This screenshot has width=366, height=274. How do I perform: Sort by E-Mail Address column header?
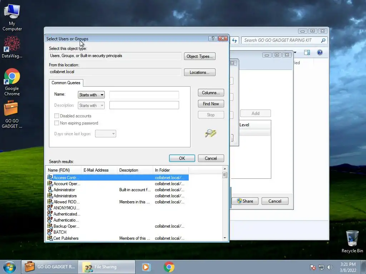99,170
